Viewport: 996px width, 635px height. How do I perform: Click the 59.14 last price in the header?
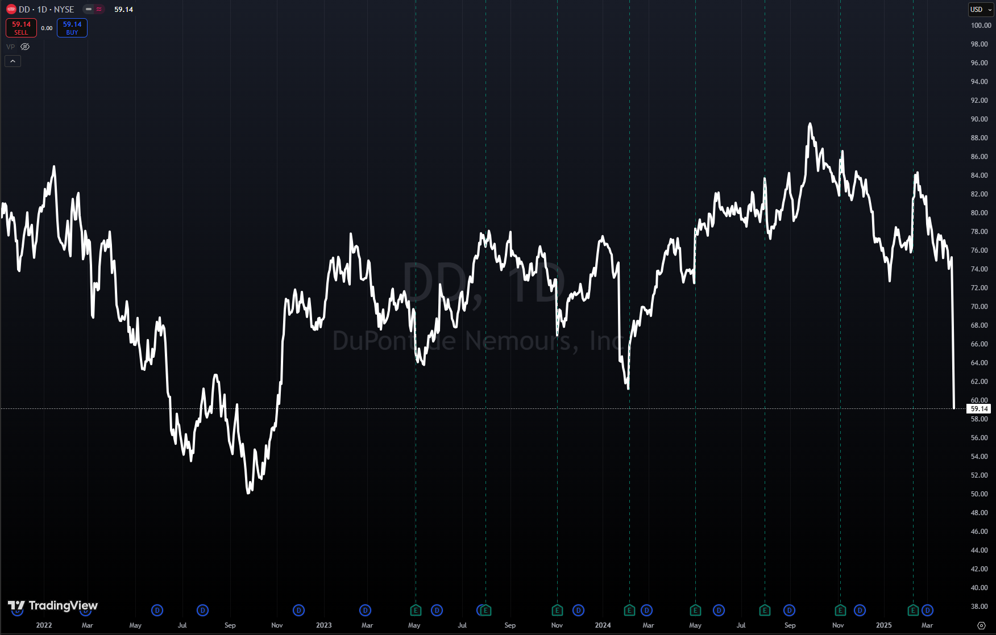123,10
